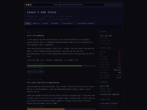The width and height of the screenshot is (147, 110).
Task: Click the green HDD free space bar
Action: click(61, 66)
